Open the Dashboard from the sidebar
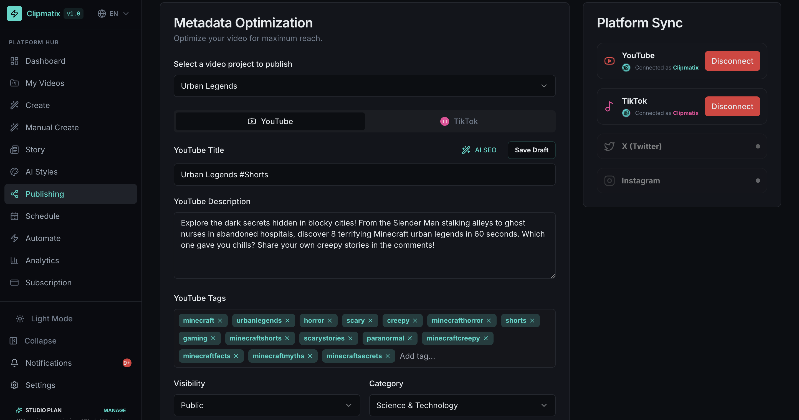The height and width of the screenshot is (420, 799). coord(45,61)
